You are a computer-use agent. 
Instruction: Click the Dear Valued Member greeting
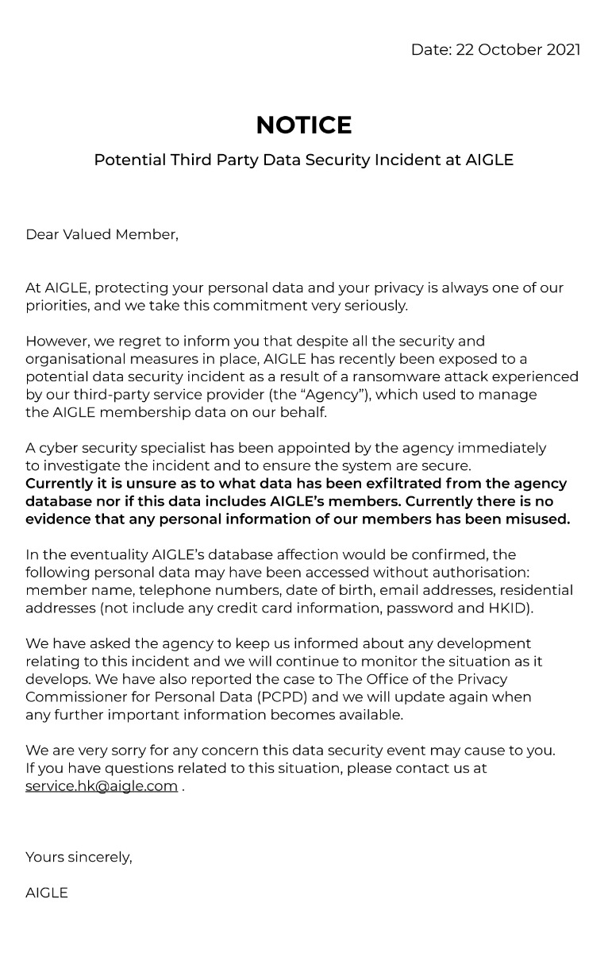coord(102,235)
